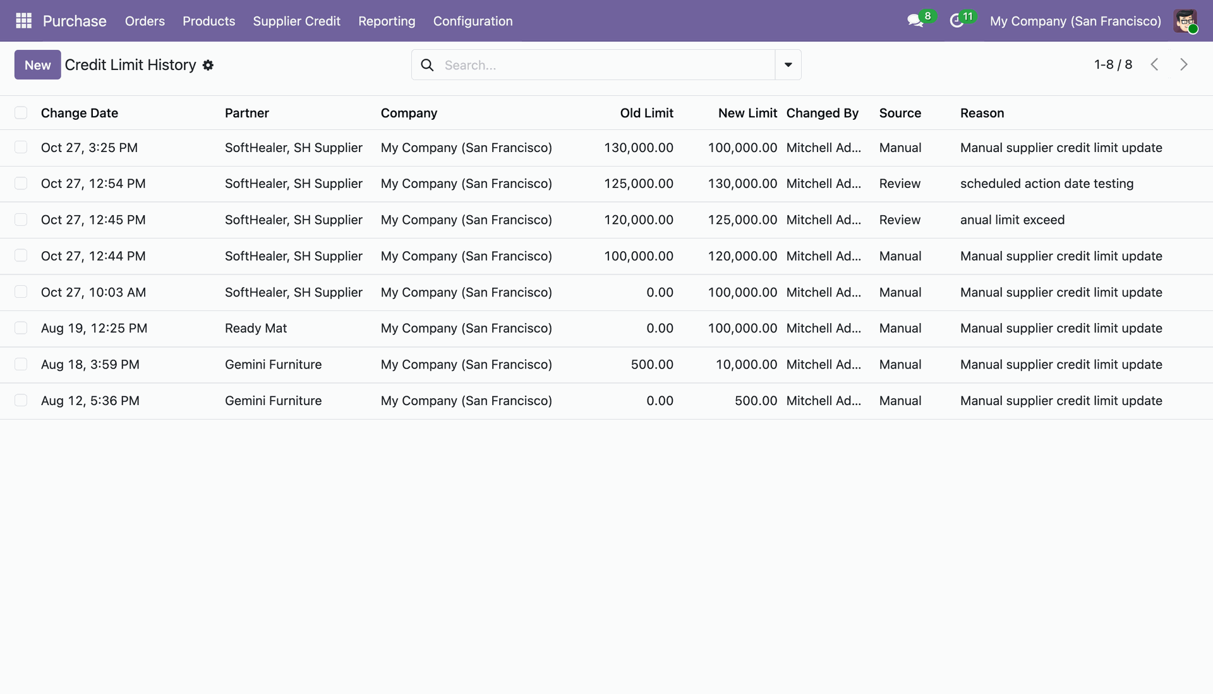Viewport: 1213px width, 694px height.
Task: Go to previous page of records
Action: pyautogui.click(x=1154, y=64)
